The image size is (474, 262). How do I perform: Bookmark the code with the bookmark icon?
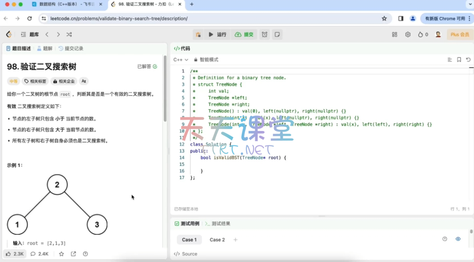pos(459,60)
